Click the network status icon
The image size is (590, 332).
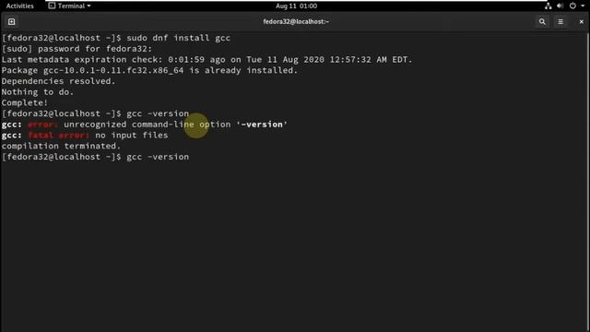point(549,6)
